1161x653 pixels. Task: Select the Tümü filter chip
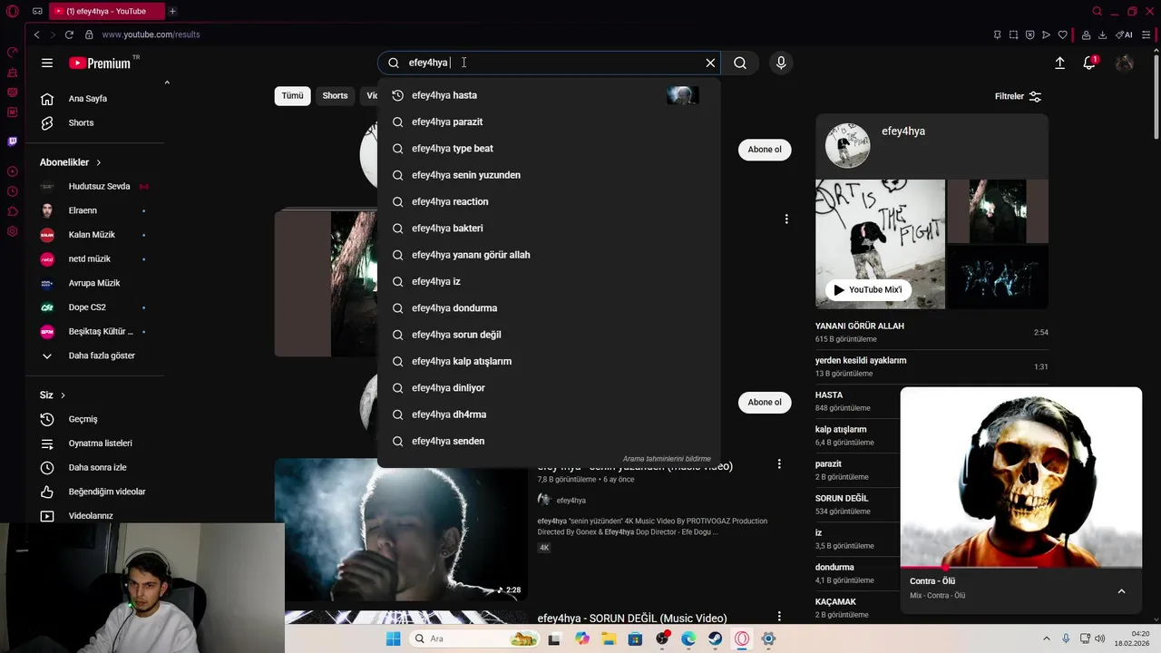pyautogui.click(x=292, y=95)
